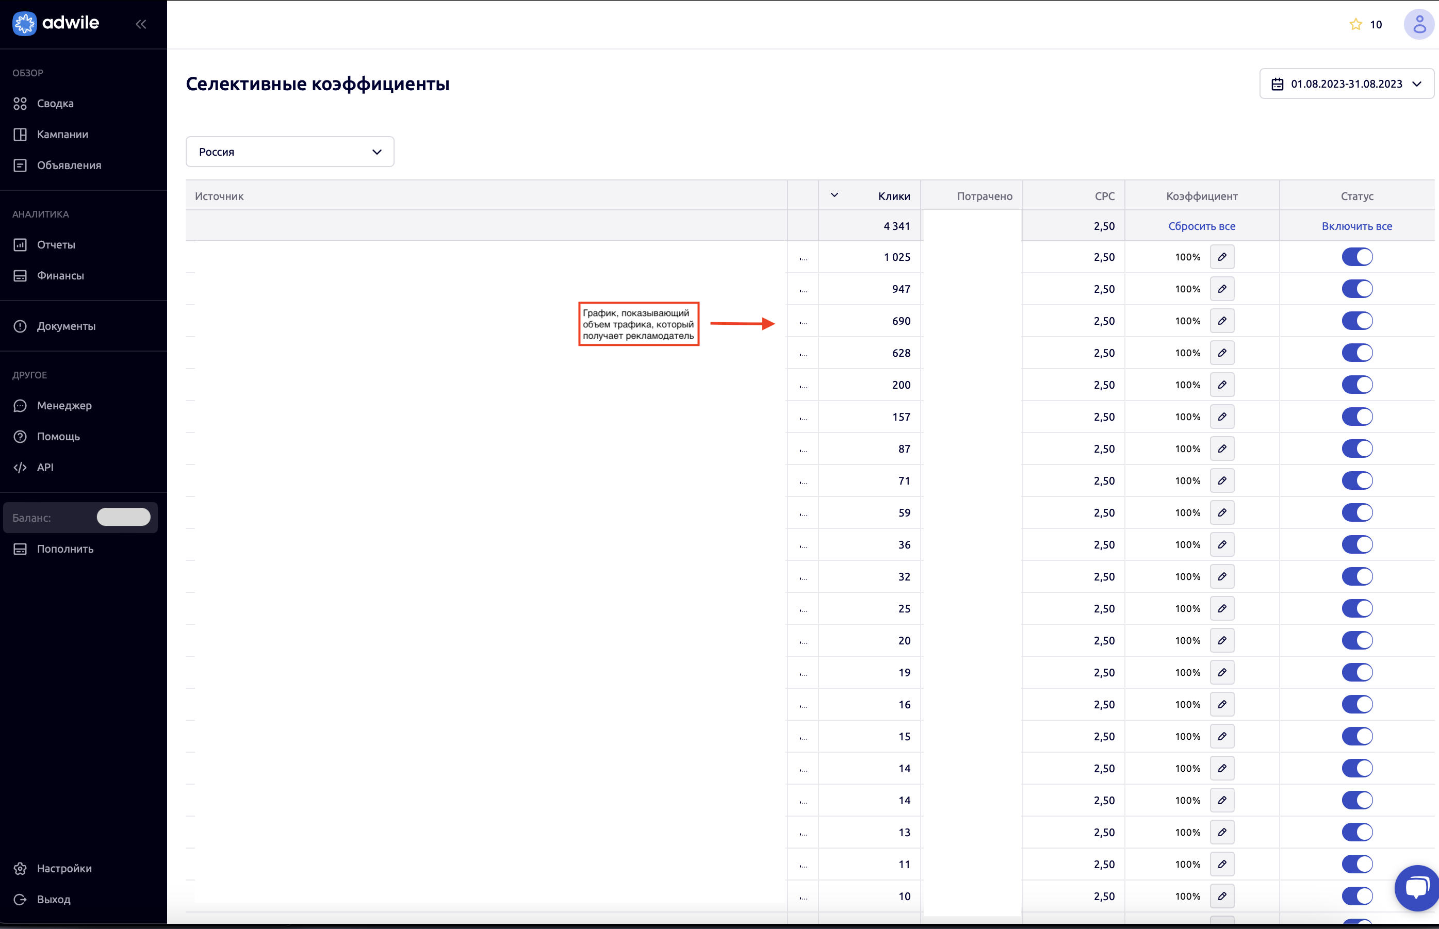Edit coefficient for the 628 clicks row
This screenshot has height=929, width=1439.
coord(1222,353)
